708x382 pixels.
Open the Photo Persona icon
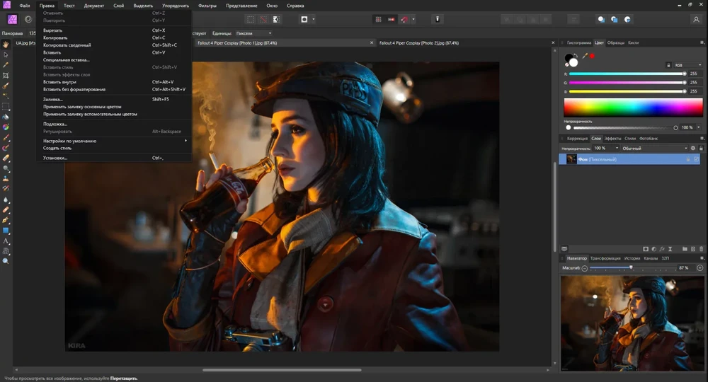coord(12,19)
